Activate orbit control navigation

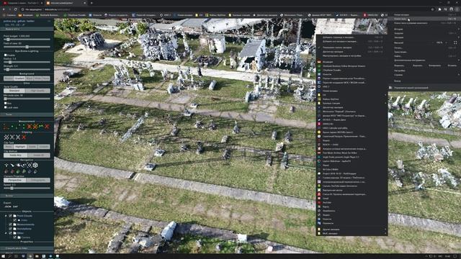click(24, 165)
